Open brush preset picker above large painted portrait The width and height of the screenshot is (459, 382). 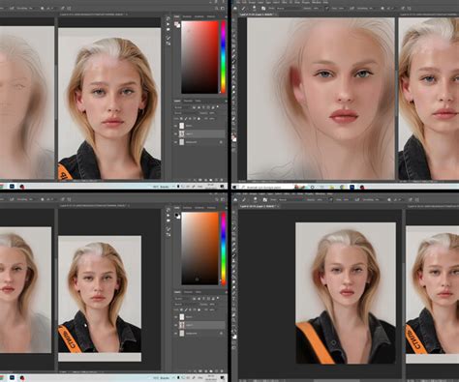tap(254, 9)
